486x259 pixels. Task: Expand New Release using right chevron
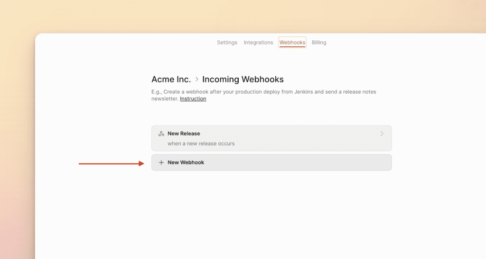tap(382, 134)
